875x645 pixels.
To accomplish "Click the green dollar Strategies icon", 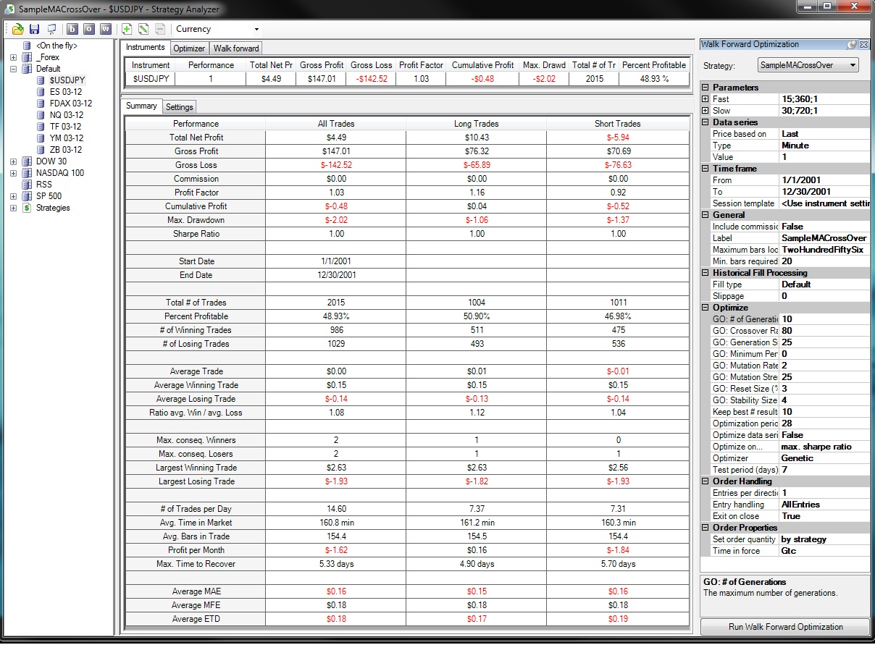I will 28,208.
